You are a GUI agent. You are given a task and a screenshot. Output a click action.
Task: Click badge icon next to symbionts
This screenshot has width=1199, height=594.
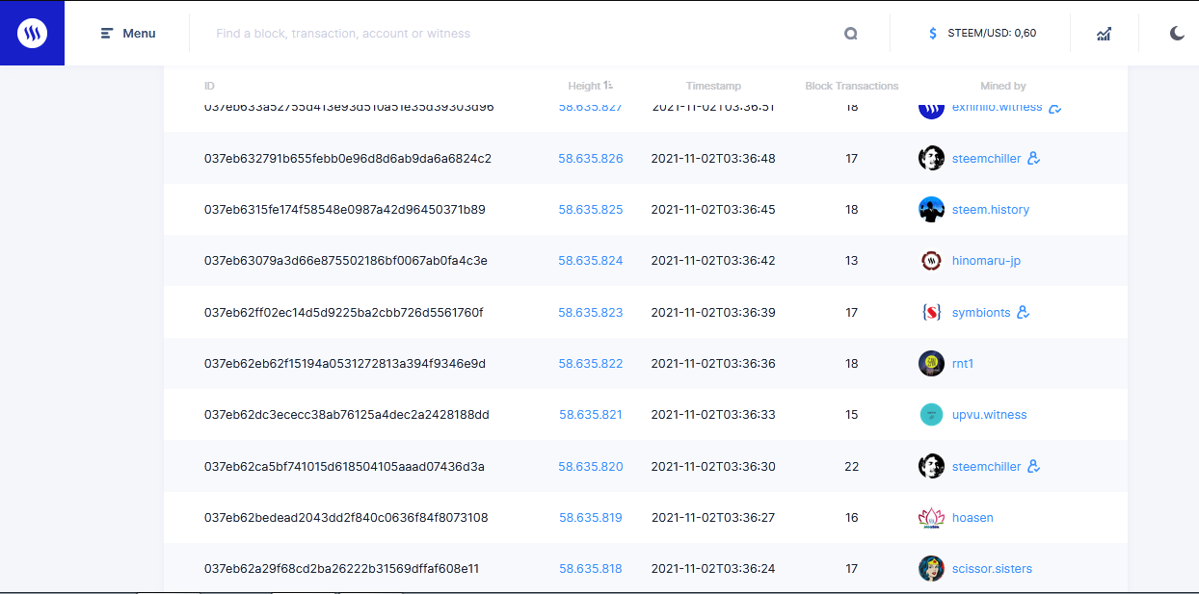coord(1024,313)
